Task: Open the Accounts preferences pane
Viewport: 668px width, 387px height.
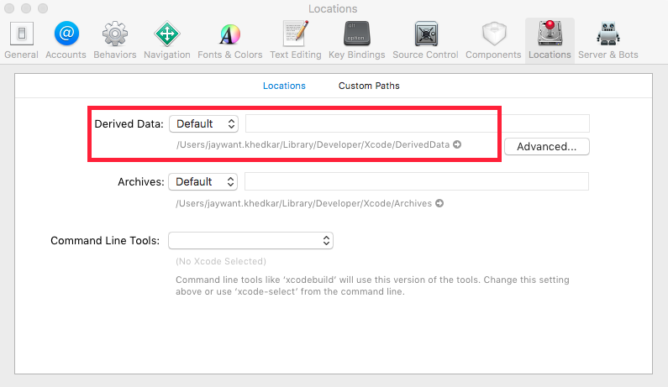Action: pyautogui.click(x=66, y=40)
